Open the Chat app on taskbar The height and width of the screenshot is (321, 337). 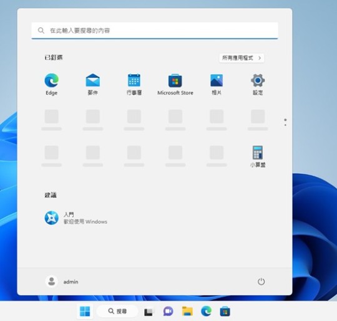168,311
